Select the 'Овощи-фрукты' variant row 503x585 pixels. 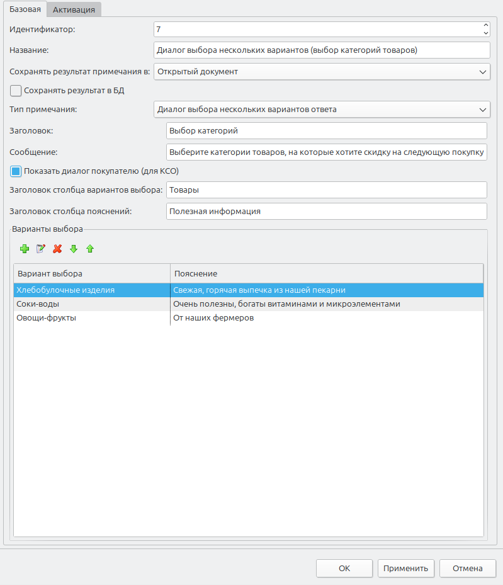click(91, 318)
